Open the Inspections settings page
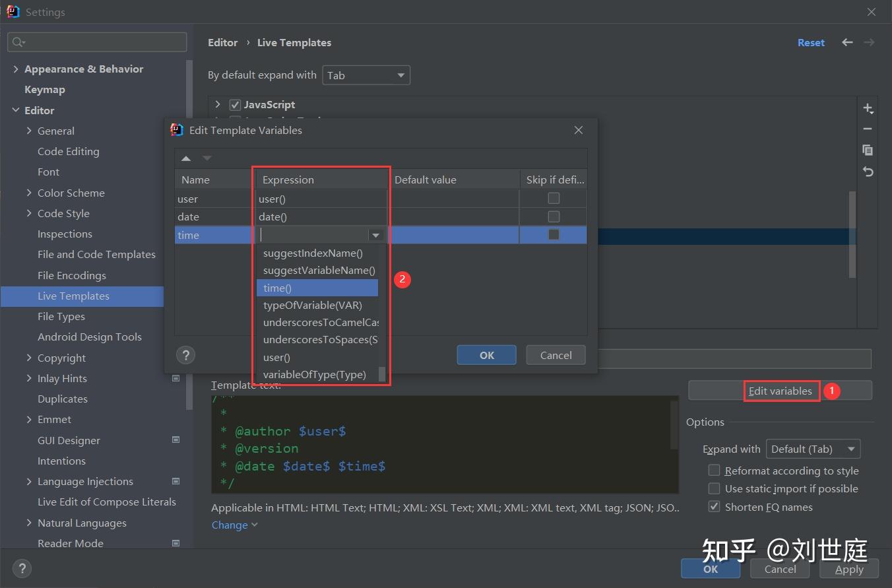Viewport: 892px width, 588px height. [65, 234]
